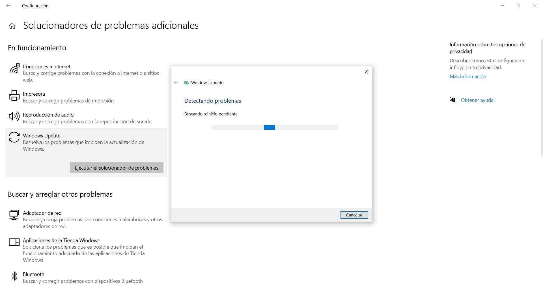The image size is (543, 287).
Task: Go back using Configuración back arrow
Action: coord(8,6)
